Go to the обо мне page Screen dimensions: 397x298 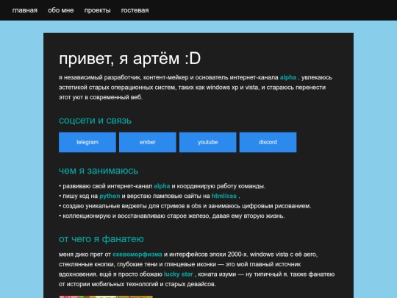(61, 10)
